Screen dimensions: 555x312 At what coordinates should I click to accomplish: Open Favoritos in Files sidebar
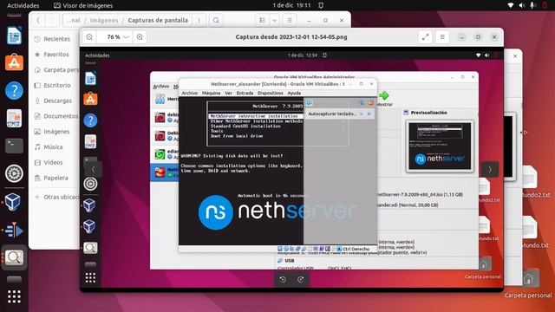click(x=54, y=55)
